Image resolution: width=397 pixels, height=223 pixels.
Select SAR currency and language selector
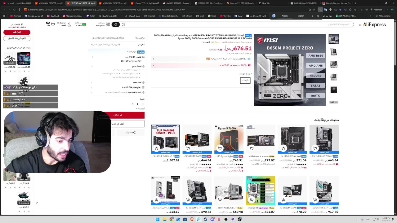[x=80, y=24]
